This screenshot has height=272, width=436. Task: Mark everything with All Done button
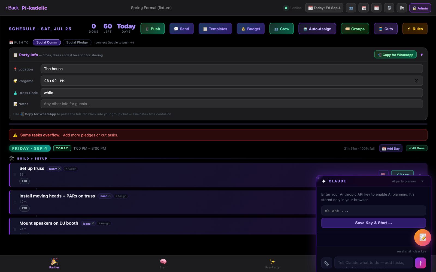pyautogui.click(x=417, y=148)
